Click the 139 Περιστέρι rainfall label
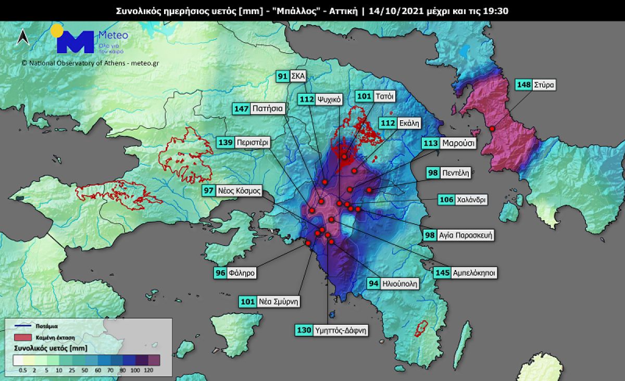Image resolution: width=625 pixels, height=381 pixels. click(x=243, y=142)
